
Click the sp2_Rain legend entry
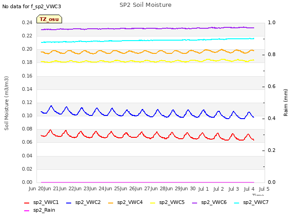tap(40, 210)
